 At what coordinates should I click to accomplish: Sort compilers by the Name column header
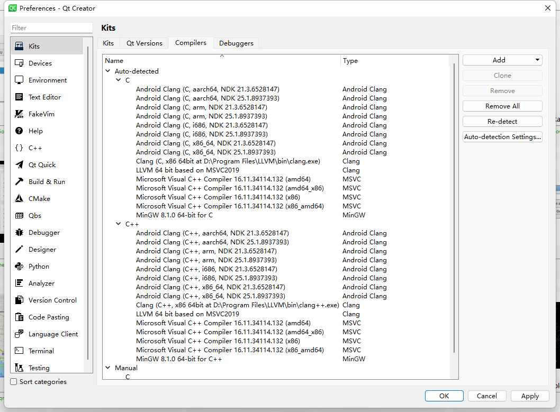(221, 60)
